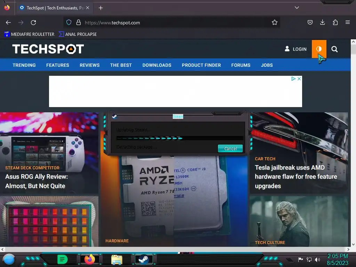View site security via padlock icon

(x=79, y=23)
